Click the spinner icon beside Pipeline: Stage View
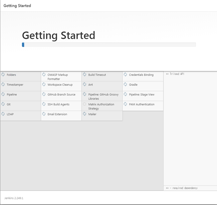The height and width of the screenshot is (205, 217). [x=125, y=94]
